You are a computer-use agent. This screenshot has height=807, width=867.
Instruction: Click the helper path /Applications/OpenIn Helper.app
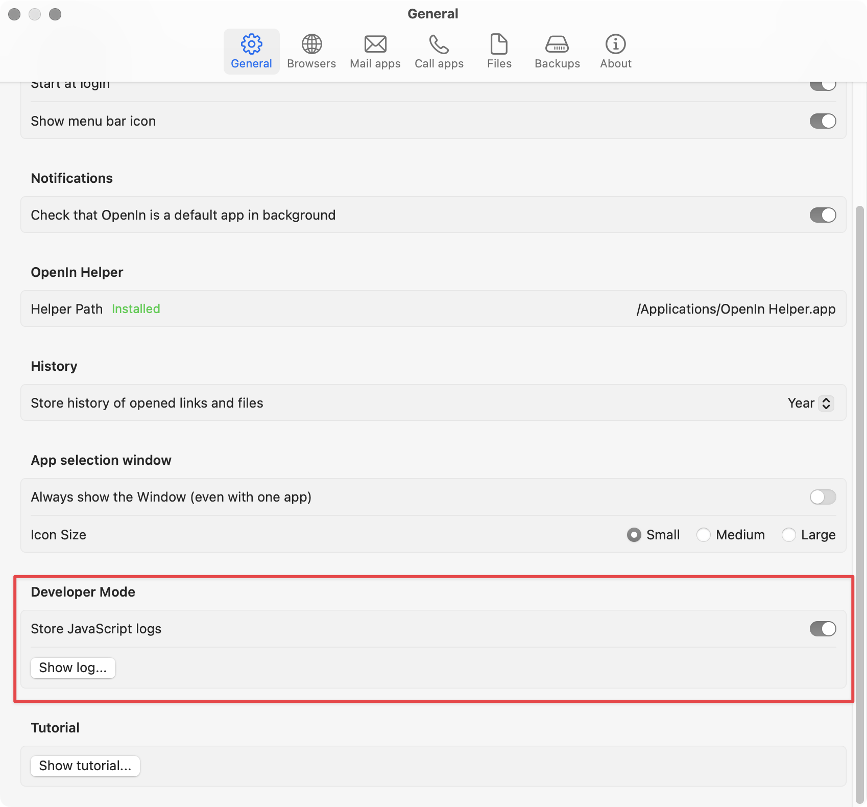736,309
